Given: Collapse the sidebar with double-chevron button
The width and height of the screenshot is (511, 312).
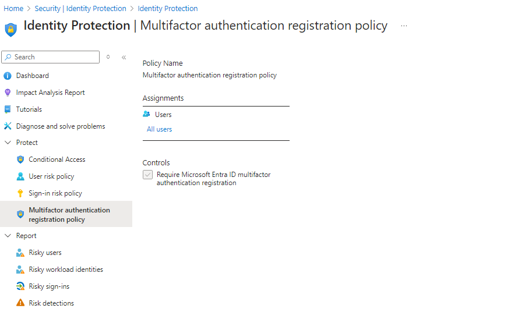Looking at the screenshot, I should point(124,57).
